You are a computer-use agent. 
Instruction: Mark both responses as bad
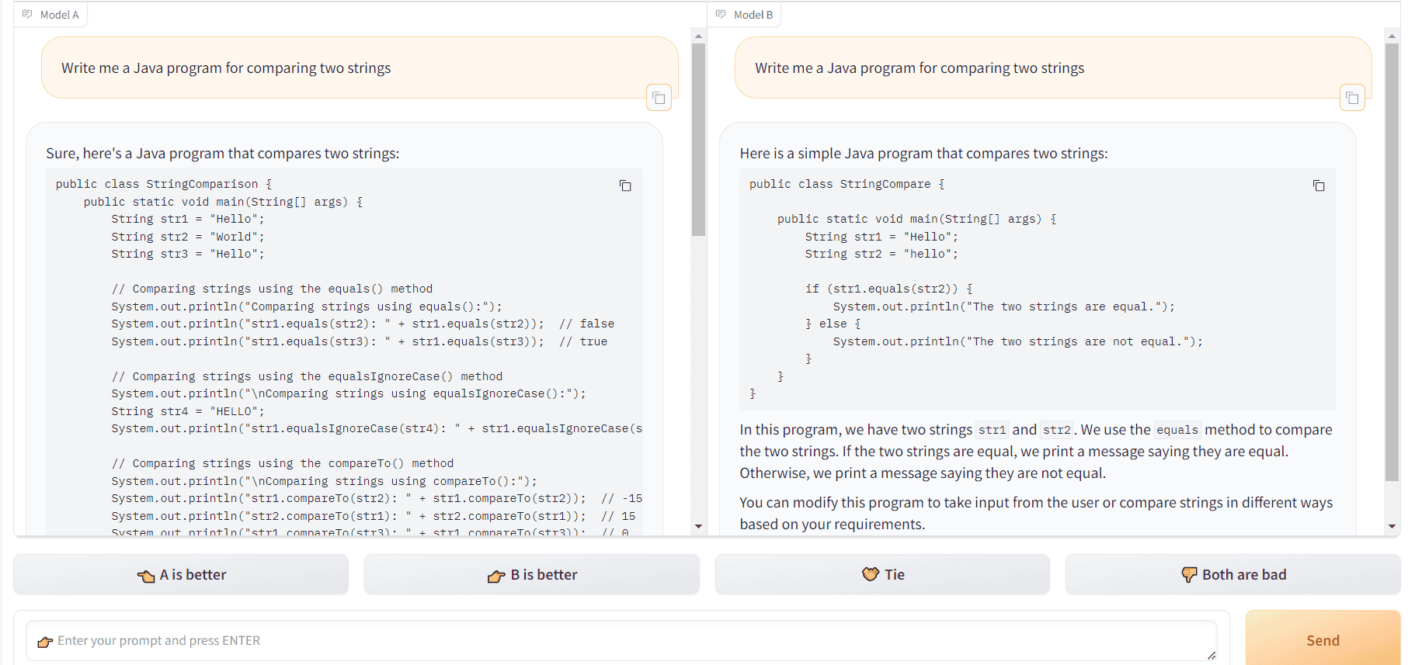pyautogui.click(x=1232, y=575)
